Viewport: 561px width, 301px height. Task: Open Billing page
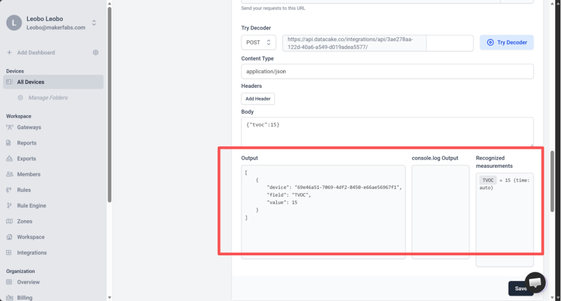point(25,298)
